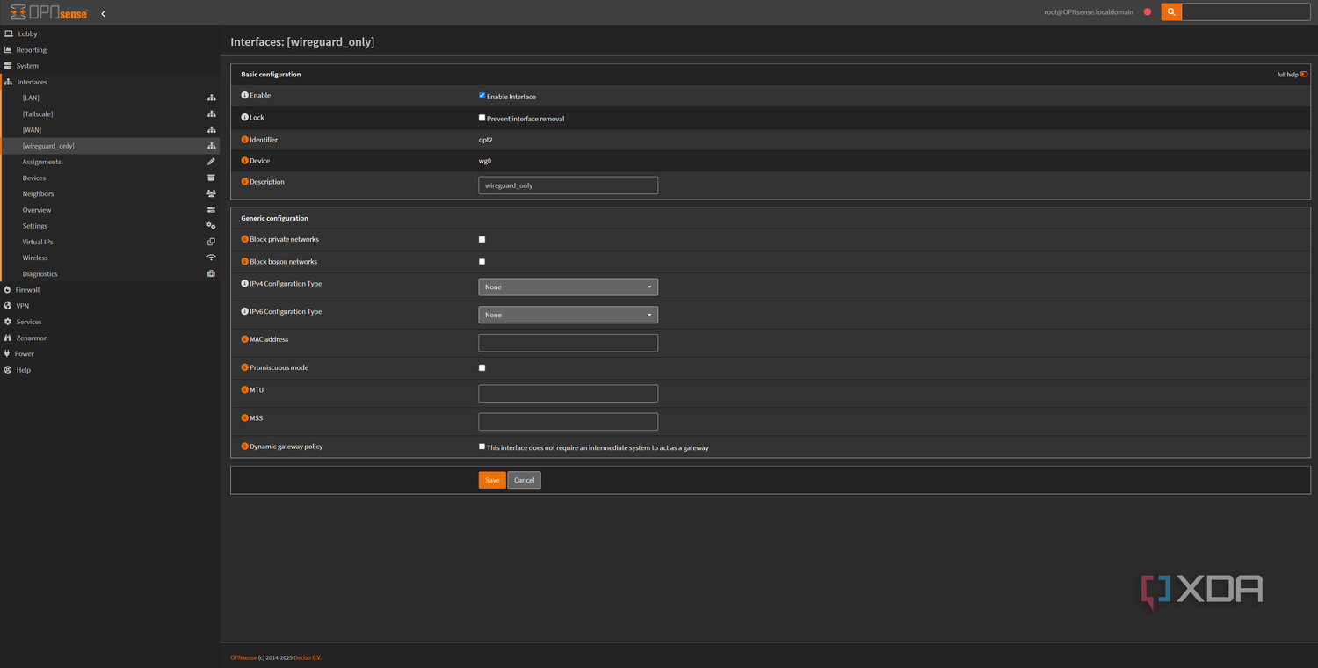Focus the Description text field

pos(568,185)
